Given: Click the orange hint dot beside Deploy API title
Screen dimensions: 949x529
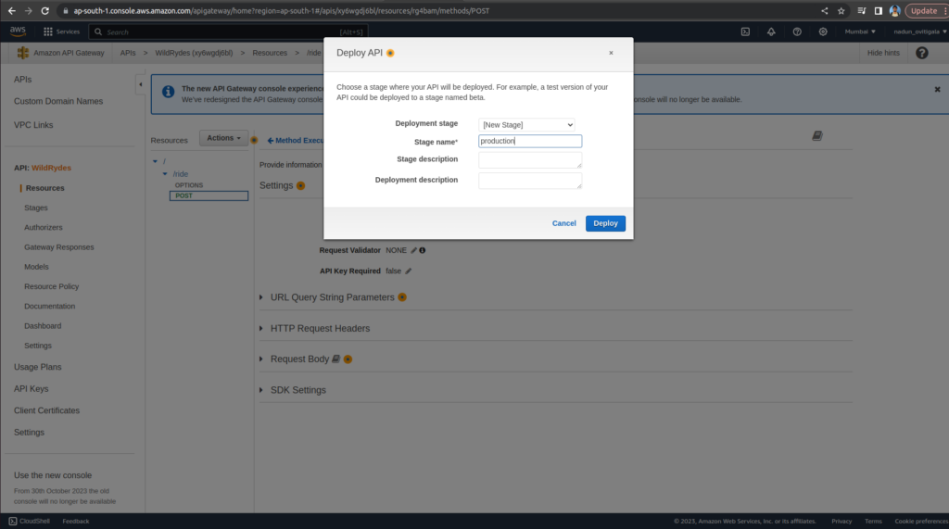Looking at the screenshot, I should click(390, 53).
